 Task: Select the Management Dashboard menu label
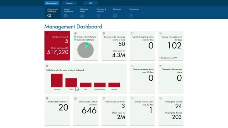[x=52, y=10]
